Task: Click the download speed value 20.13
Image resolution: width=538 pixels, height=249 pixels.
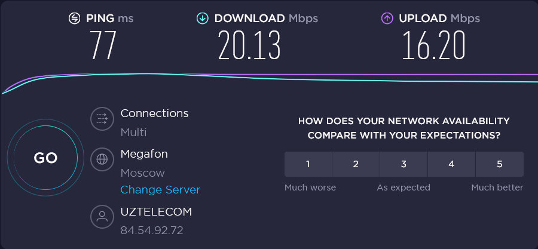Action: 249,46
